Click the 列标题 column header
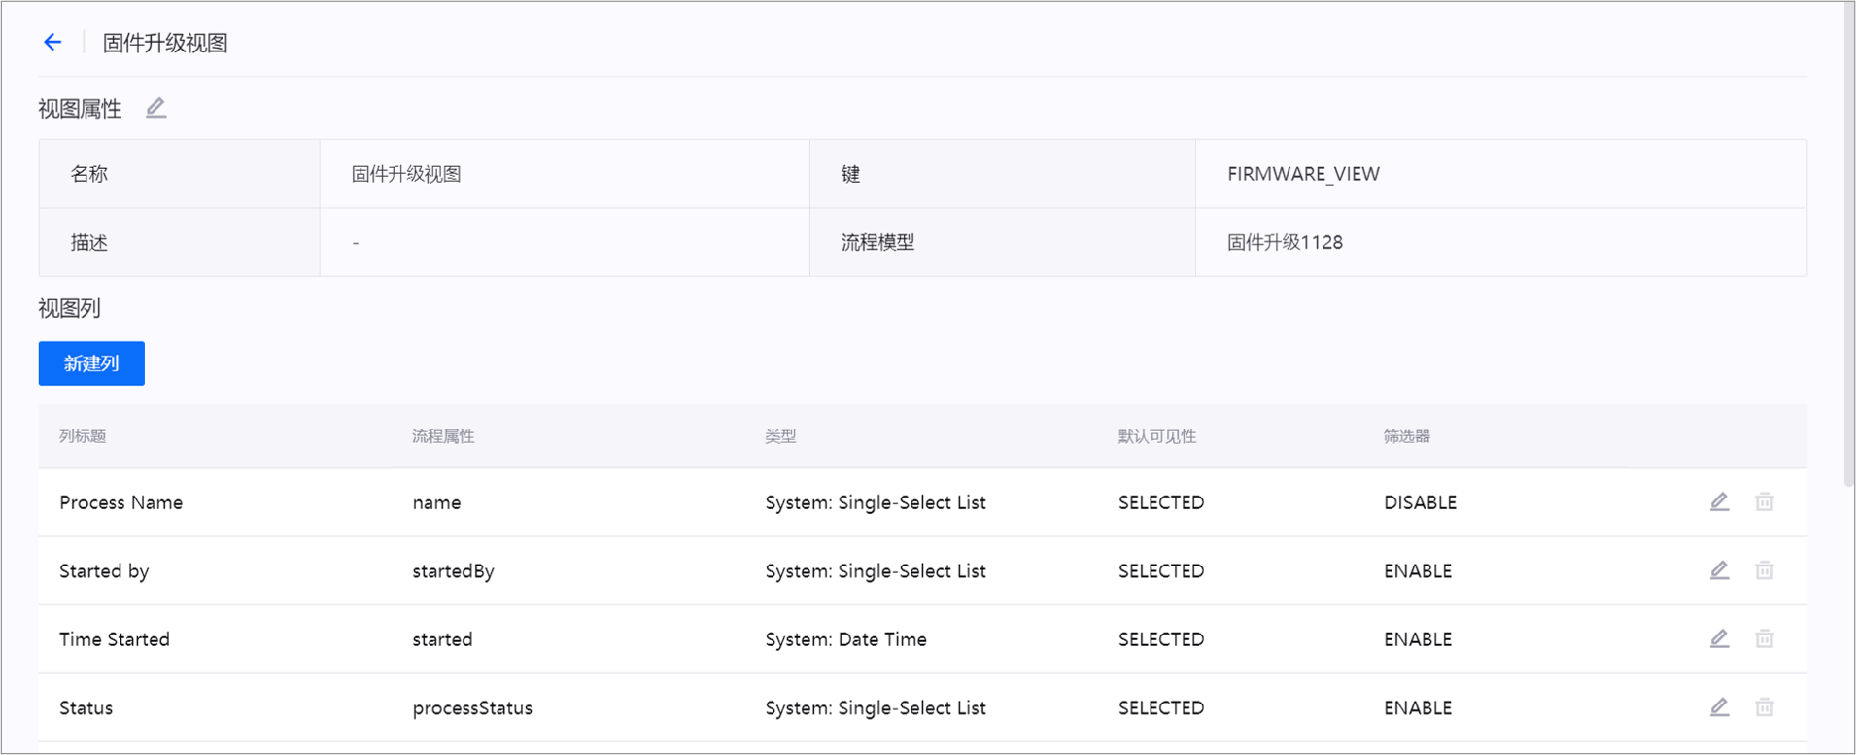Image resolution: width=1856 pixels, height=755 pixels. tap(83, 436)
